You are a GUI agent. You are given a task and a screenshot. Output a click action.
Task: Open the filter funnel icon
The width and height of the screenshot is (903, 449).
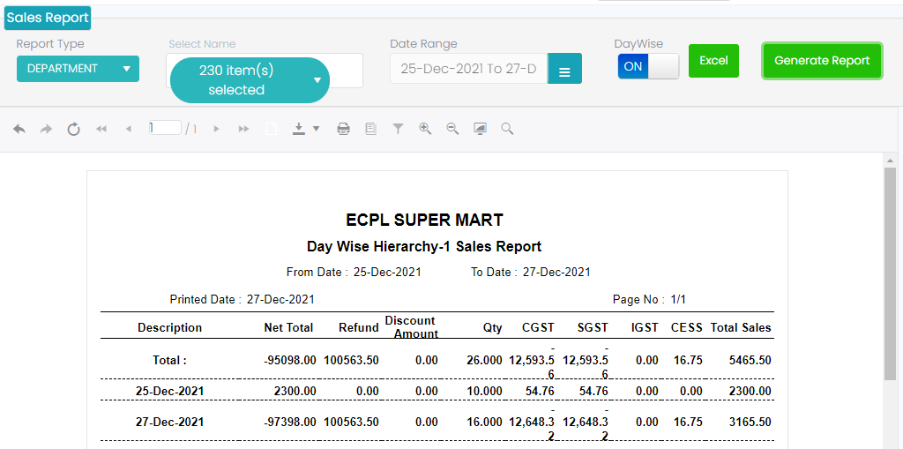(x=398, y=129)
